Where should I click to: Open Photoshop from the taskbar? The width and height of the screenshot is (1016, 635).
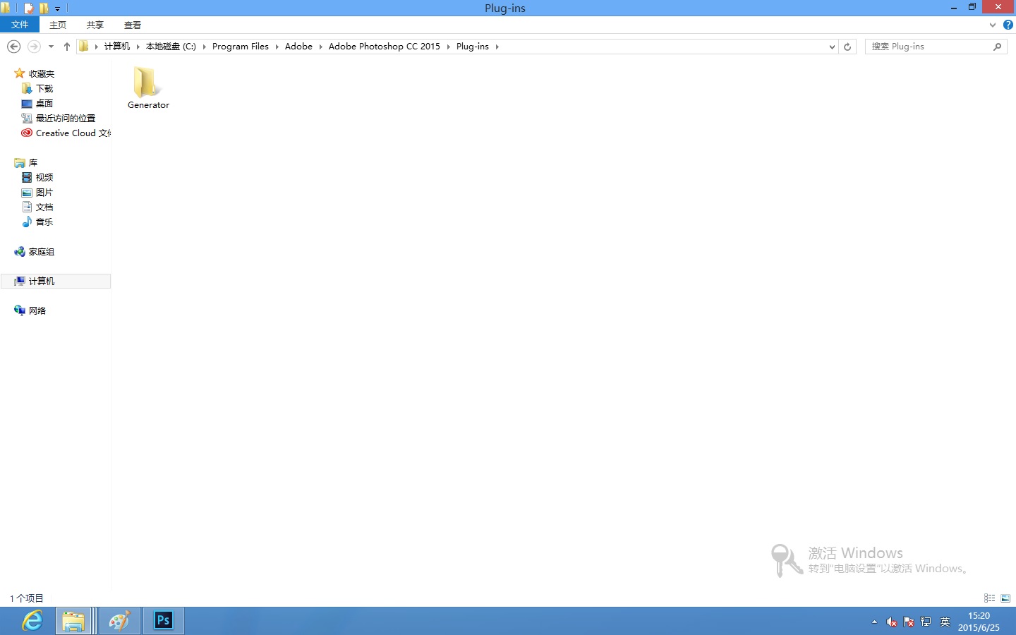pos(164,621)
